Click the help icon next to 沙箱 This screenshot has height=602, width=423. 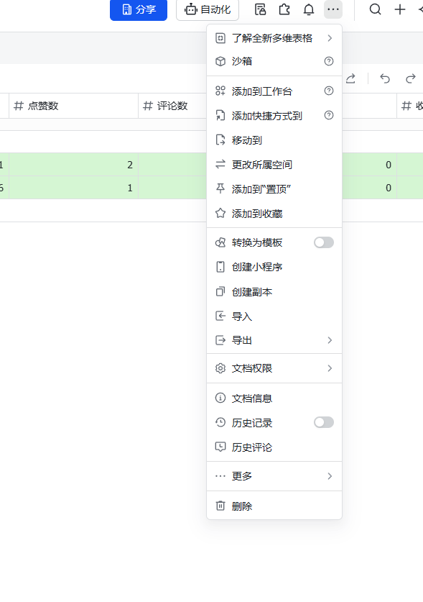tap(328, 61)
